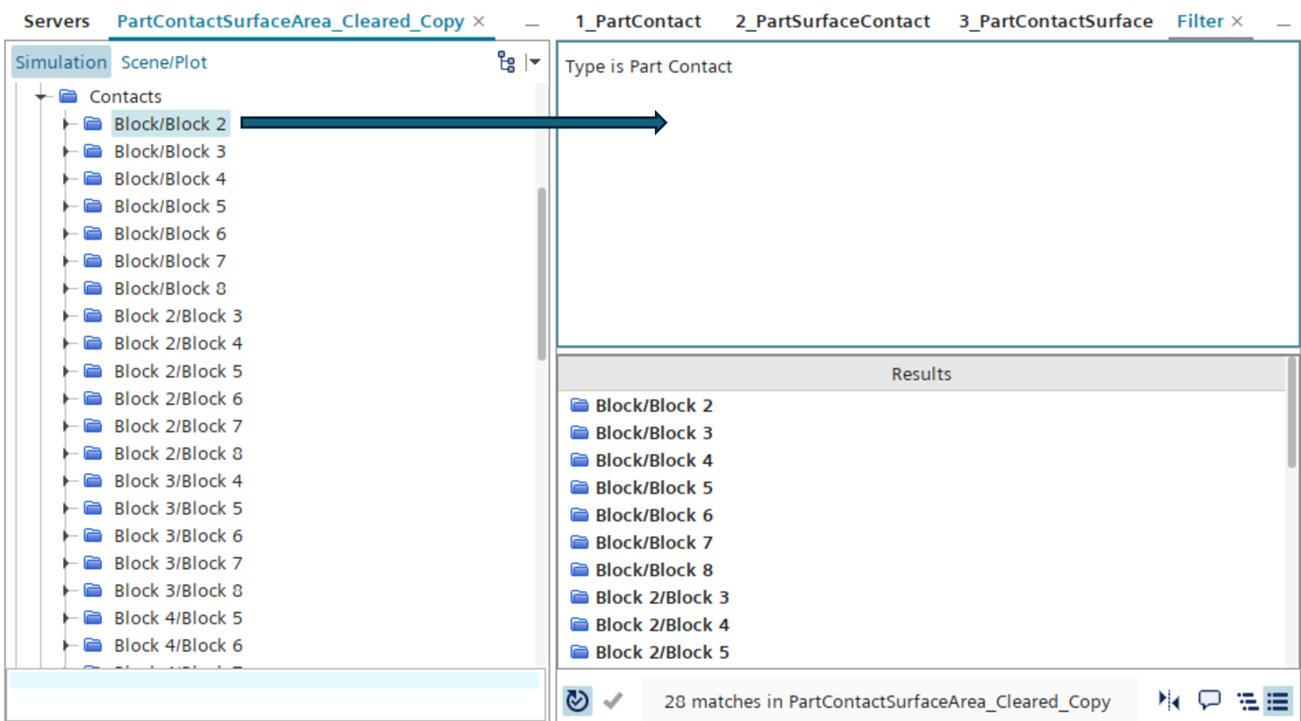Viewport: 1301px width, 721px height.
Task: Select the Filter tab
Action: coord(1200,21)
